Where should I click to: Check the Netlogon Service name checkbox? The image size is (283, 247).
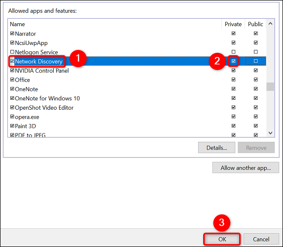point(12,52)
